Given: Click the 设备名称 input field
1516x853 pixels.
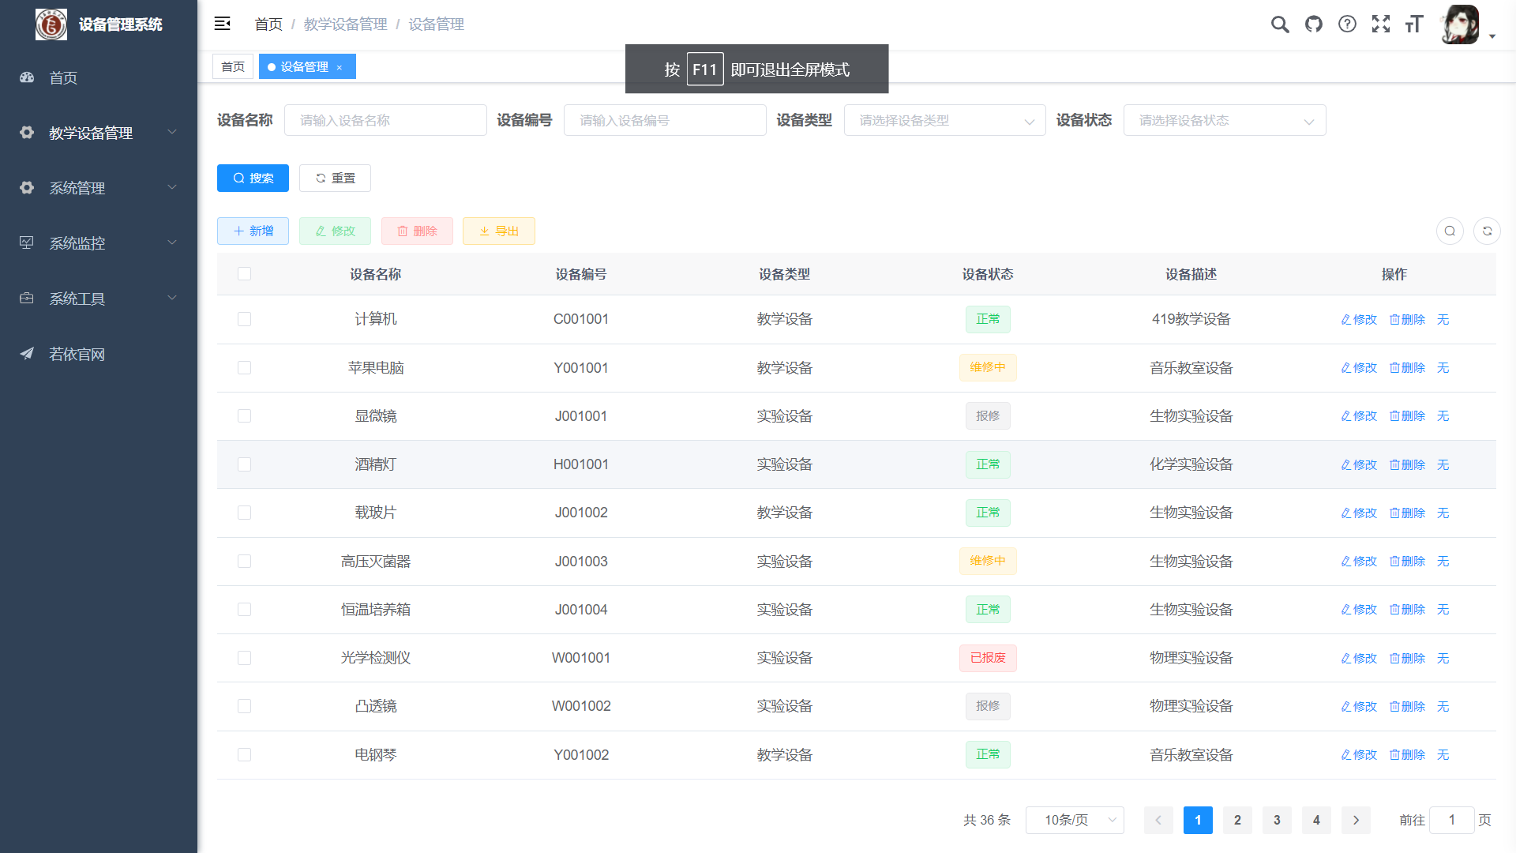Looking at the screenshot, I should 385,121.
